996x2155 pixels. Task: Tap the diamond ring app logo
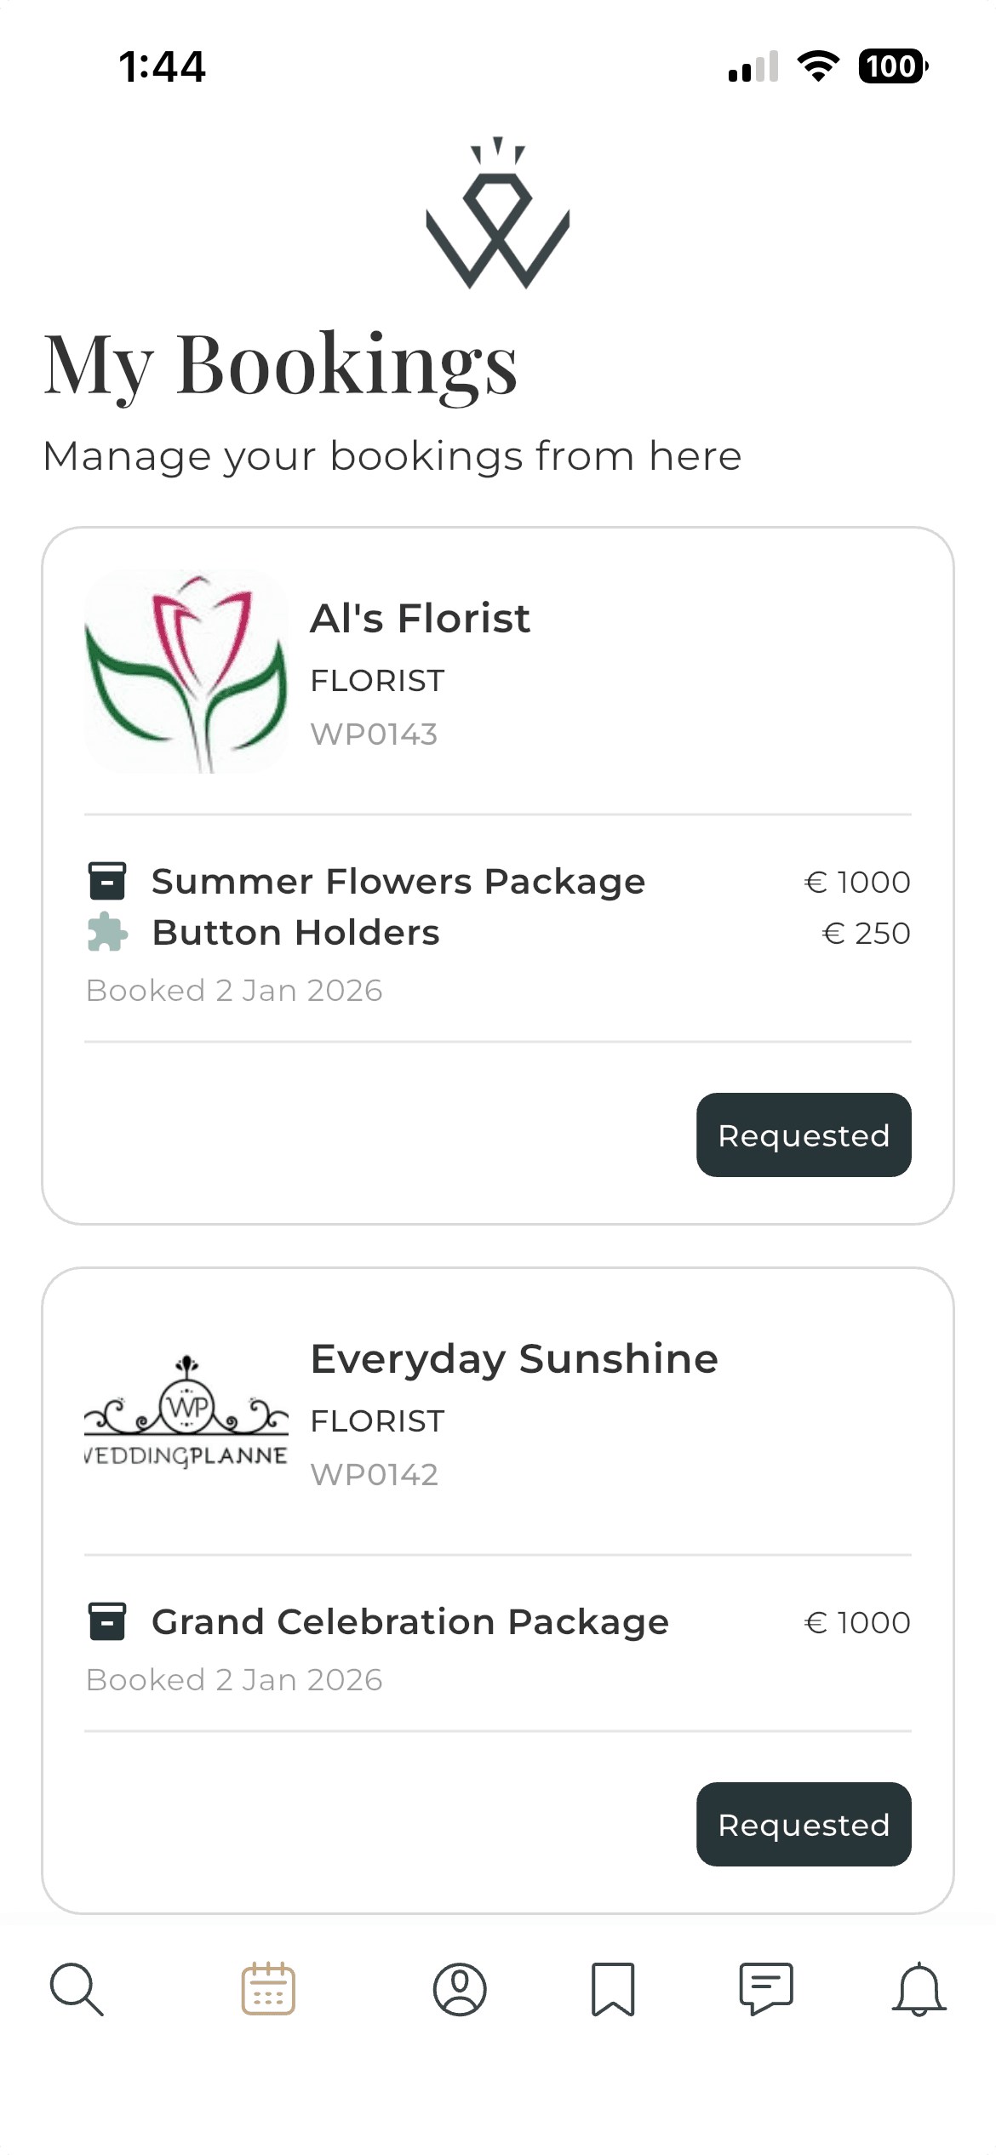tap(498, 213)
